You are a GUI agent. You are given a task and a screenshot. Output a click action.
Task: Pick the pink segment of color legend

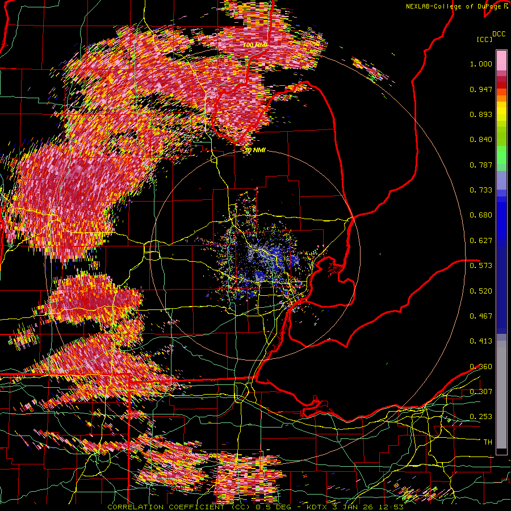point(501,60)
